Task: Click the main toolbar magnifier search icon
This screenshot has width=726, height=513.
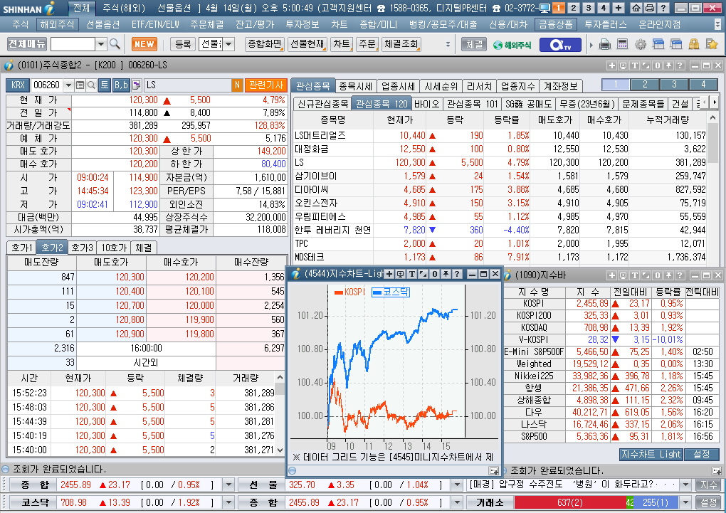Action: click(x=115, y=44)
